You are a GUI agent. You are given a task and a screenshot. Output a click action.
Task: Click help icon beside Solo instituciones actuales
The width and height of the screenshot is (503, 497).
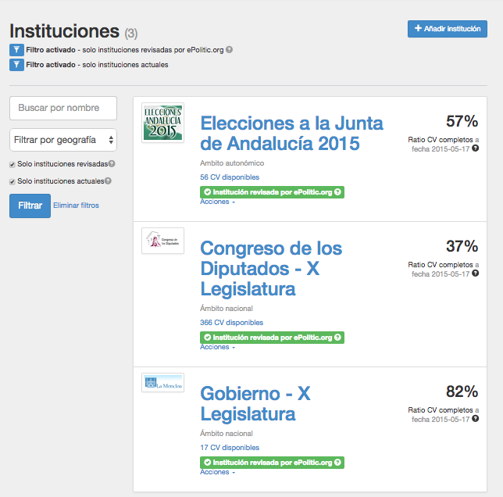108,181
